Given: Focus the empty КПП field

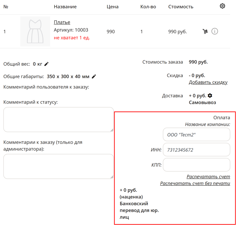Looking at the screenshot, I should click(x=196, y=165).
